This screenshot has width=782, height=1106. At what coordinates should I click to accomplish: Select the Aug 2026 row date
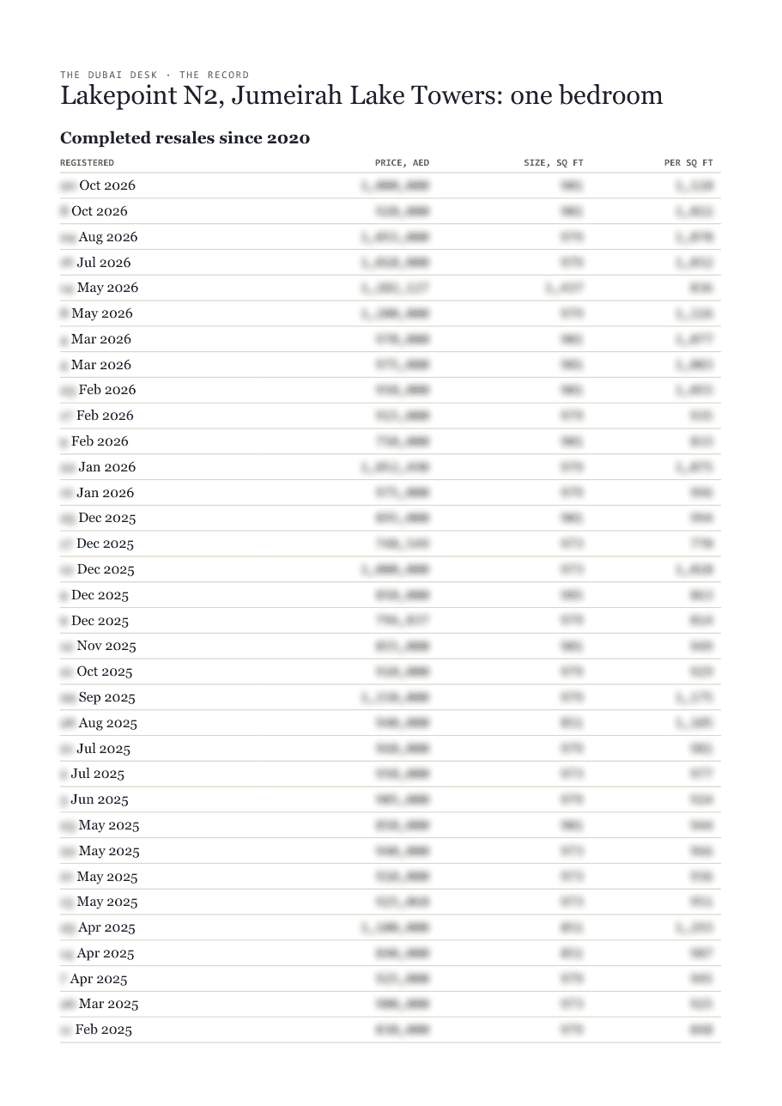[x=99, y=237]
